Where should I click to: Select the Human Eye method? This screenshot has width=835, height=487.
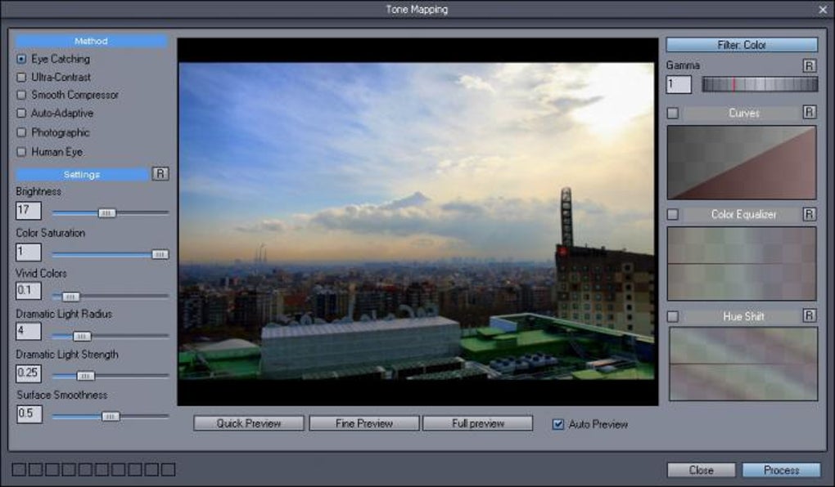click(21, 152)
